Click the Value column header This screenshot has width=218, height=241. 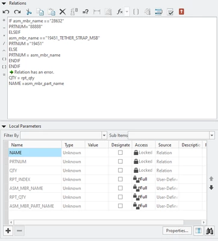tap(97, 145)
